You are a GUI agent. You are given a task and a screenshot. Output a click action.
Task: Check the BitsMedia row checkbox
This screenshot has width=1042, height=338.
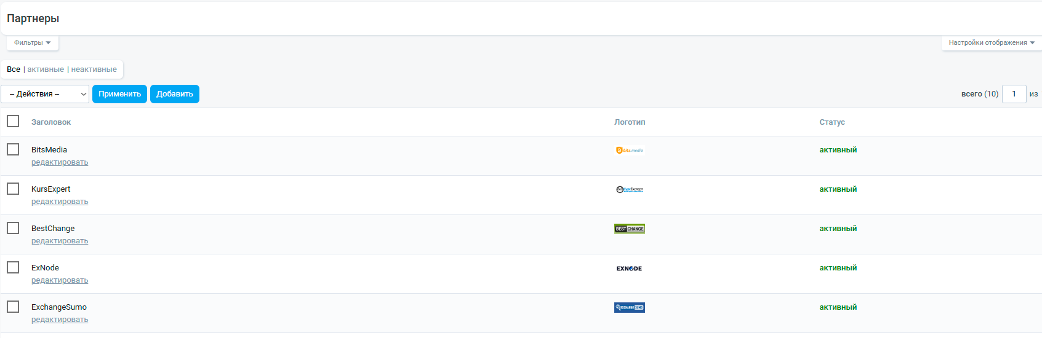(x=13, y=149)
